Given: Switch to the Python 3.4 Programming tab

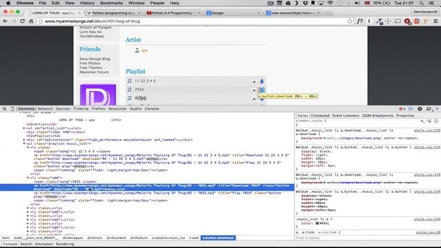Looking at the screenshot, I should (173, 13).
